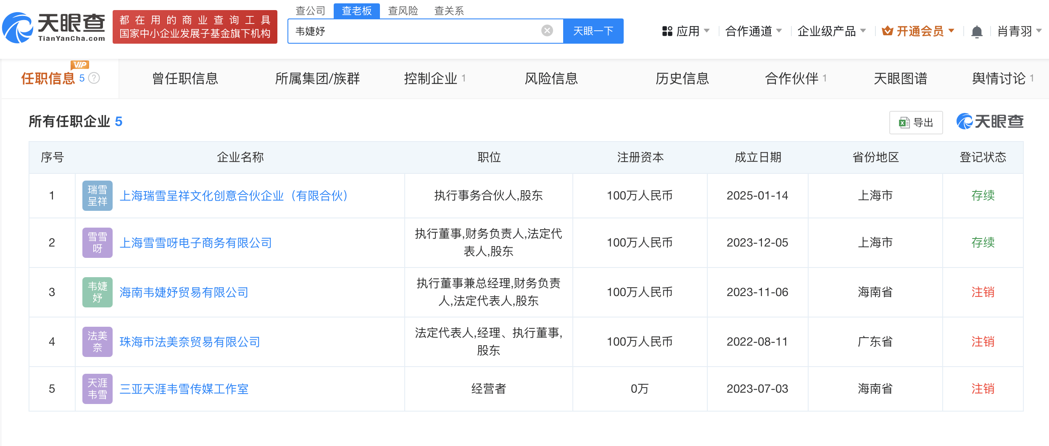Select the 查老板 search tab
Screen dimensions: 1049x446
[x=357, y=11]
